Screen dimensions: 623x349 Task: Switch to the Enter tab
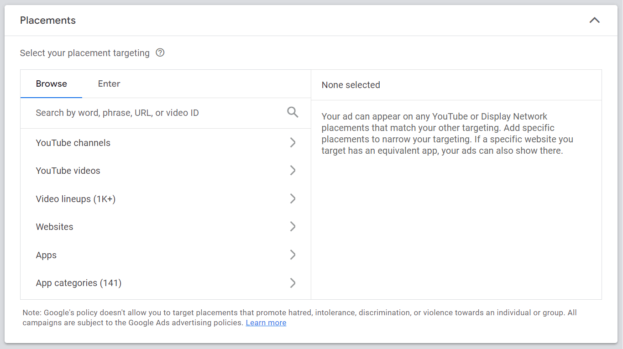(x=109, y=83)
